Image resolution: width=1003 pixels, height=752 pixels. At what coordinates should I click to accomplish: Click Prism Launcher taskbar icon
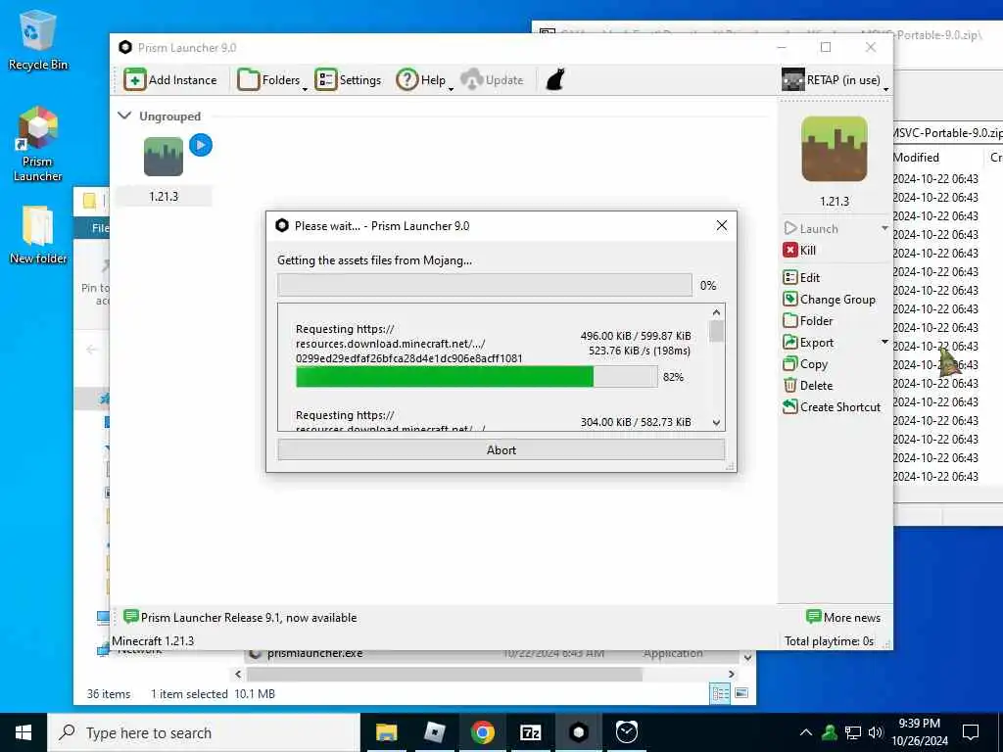(578, 732)
